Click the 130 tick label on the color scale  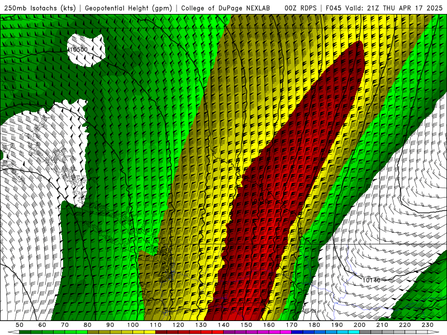point(201,325)
